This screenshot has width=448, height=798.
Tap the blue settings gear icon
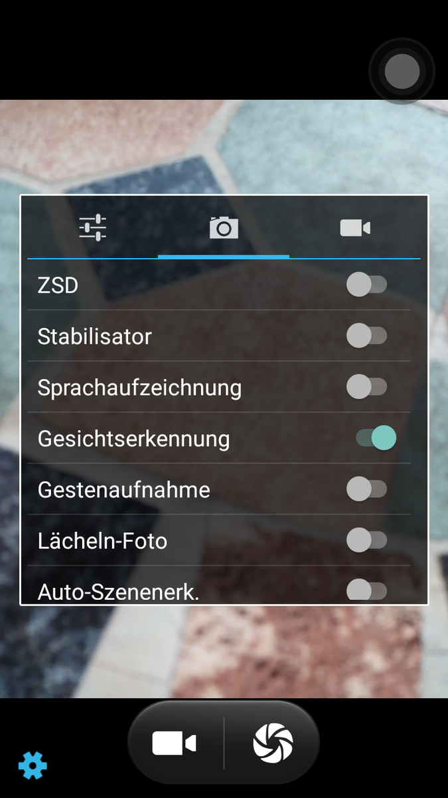click(33, 766)
